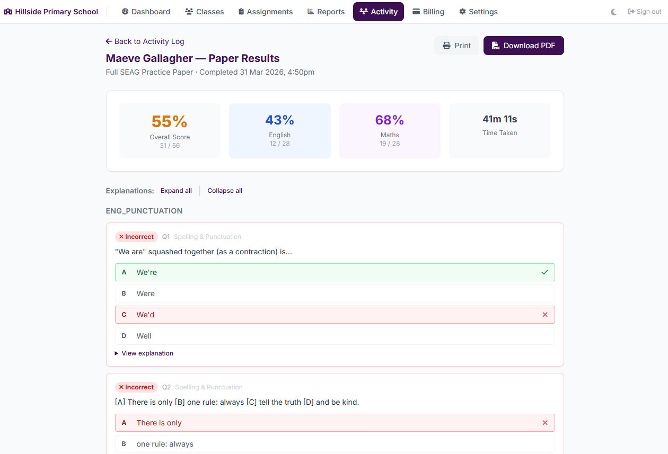Screen dimensions: 668x454
Task: Click the red cross on There is only
Action: 545,423
